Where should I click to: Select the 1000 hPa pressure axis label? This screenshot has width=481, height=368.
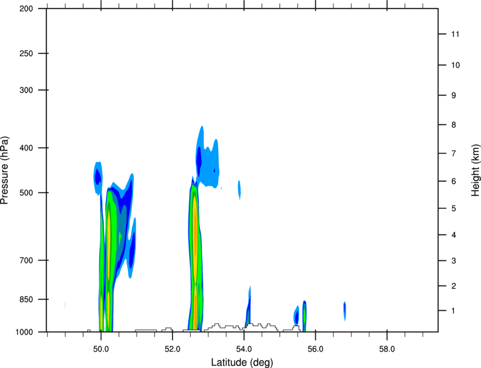[24, 332]
